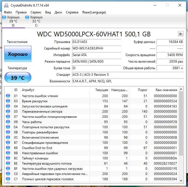
Task: Click status icon for Время раскрутки
Action: click(x=8, y=101)
